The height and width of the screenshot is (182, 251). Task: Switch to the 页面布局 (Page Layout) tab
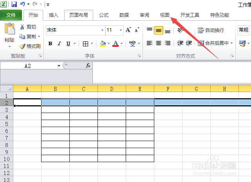tap(79, 15)
